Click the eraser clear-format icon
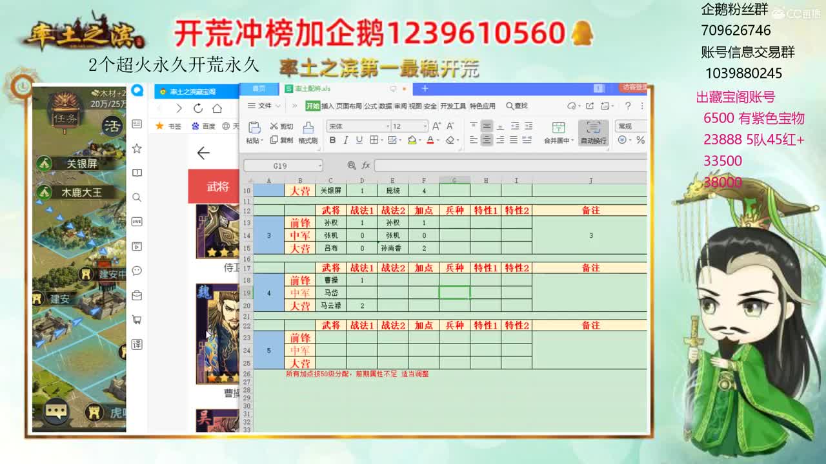The image size is (826, 464). pos(450,140)
